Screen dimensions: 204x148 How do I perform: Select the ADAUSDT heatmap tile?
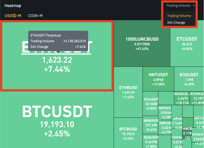(x=151, y=142)
